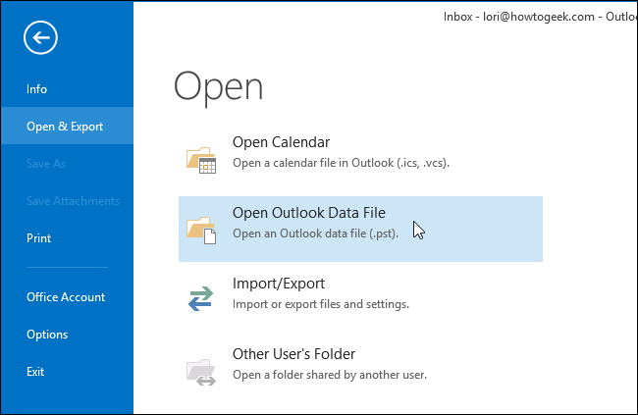This screenshot has height=415, width=638.
Task: Click the 'Import or export files and settings' description
Action: click(x=320, y=304)
